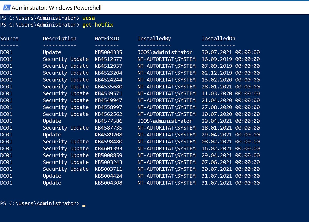Click the typed wusa command
This screenshot has height=222, width=309.
click(x=89, y=18)
